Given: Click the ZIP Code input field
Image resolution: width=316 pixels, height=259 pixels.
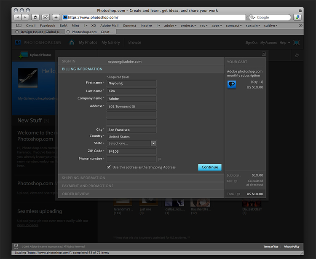Looking at the screenshot, I should (131, 151).
